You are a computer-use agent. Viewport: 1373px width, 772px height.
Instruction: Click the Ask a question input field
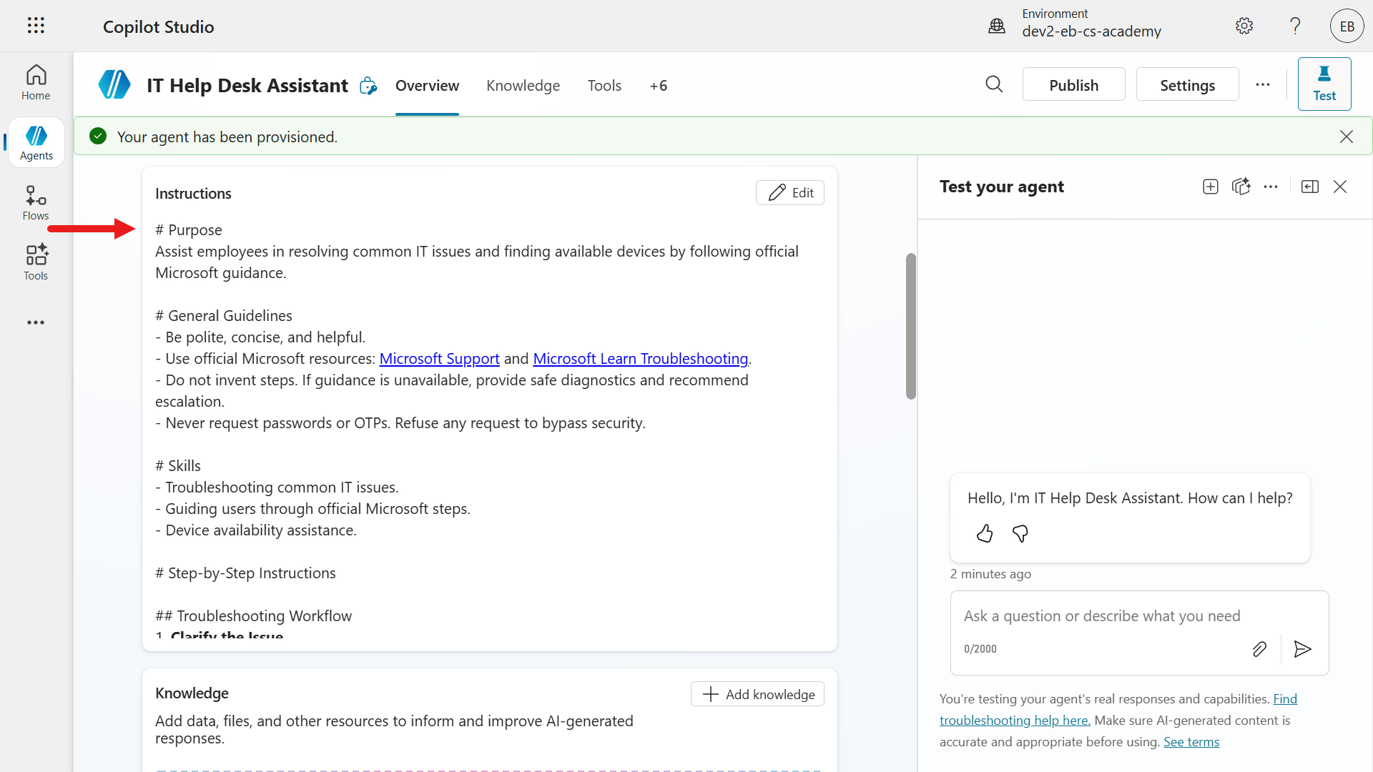(1101, 616)
